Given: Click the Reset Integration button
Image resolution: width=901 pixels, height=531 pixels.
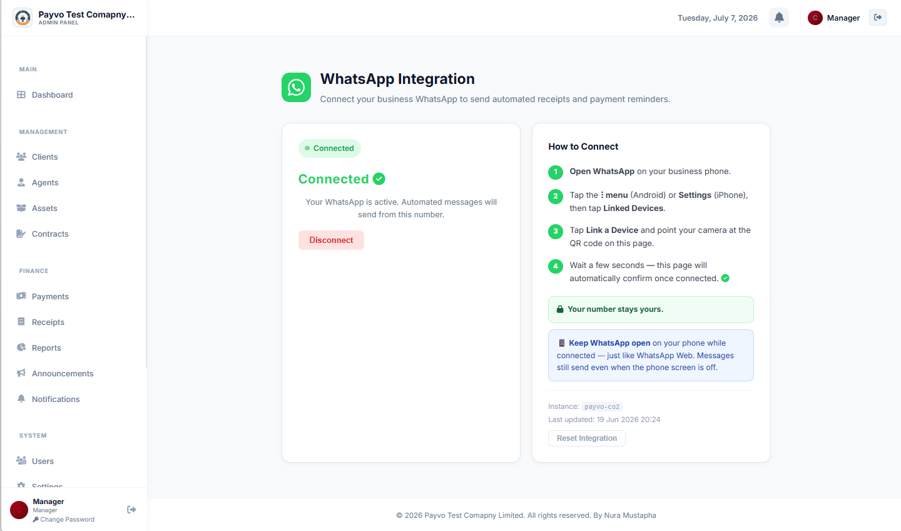Looking at the screenshot, I should tap(587, 438).
